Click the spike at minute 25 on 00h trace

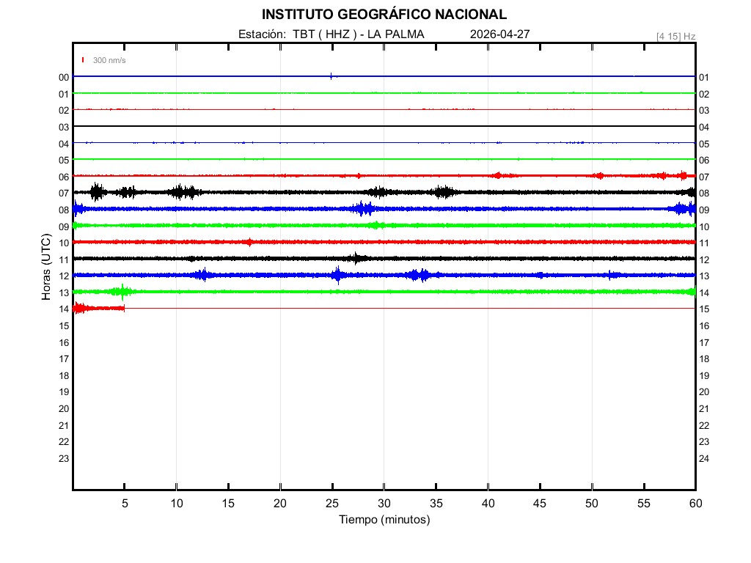(331, 76)
